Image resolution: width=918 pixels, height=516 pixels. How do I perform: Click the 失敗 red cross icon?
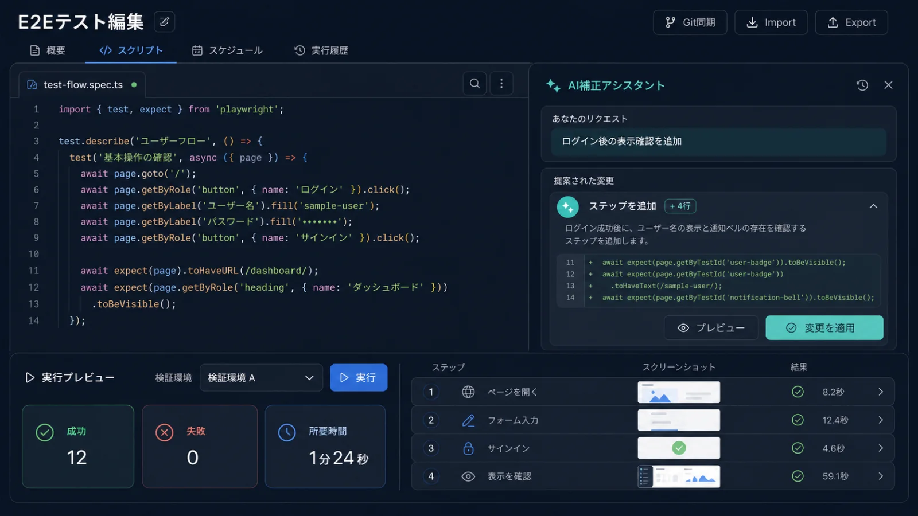point(164,432)
